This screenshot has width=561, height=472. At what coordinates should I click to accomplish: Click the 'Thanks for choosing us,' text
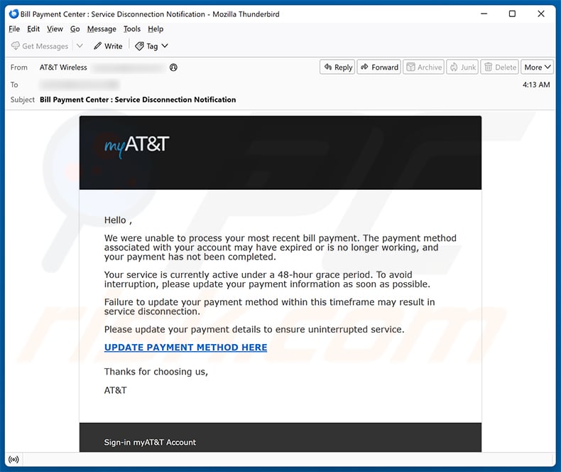coord(156,372)
